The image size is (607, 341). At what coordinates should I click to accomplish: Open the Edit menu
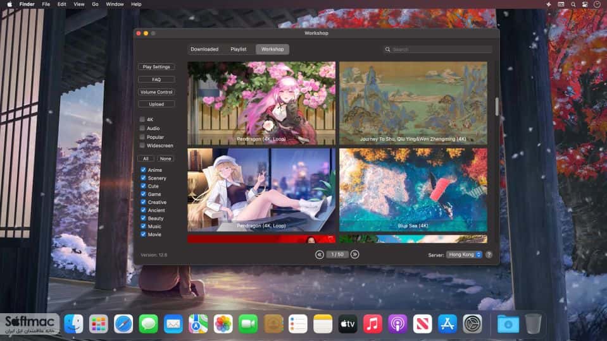[62, 4]
